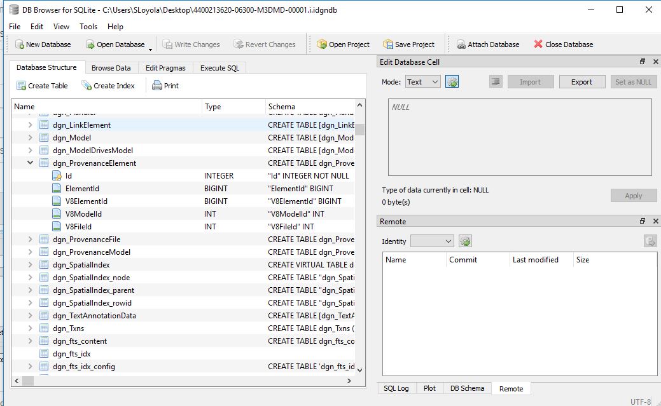The height and width of the screenshot is (406, 661).
Task: Select the Id primary key field icon
Action: 57,175
